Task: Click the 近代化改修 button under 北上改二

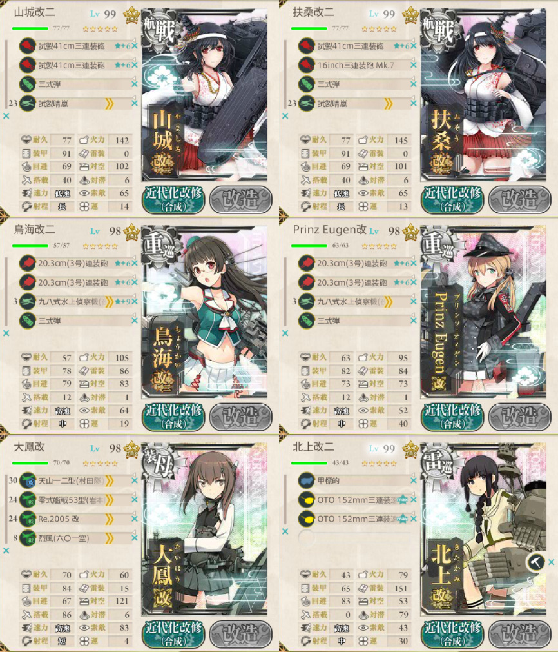Action: pos(452,634)
